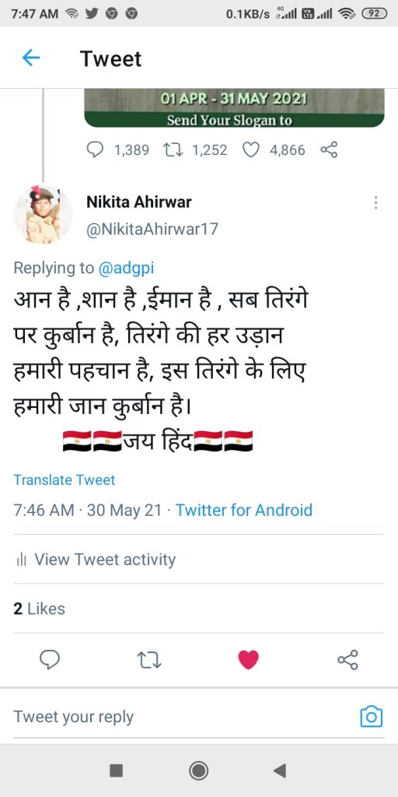The height and width of the screenshot is (797, 398).
Task: Tap the Android home navigation button
Action: [198, 771]
